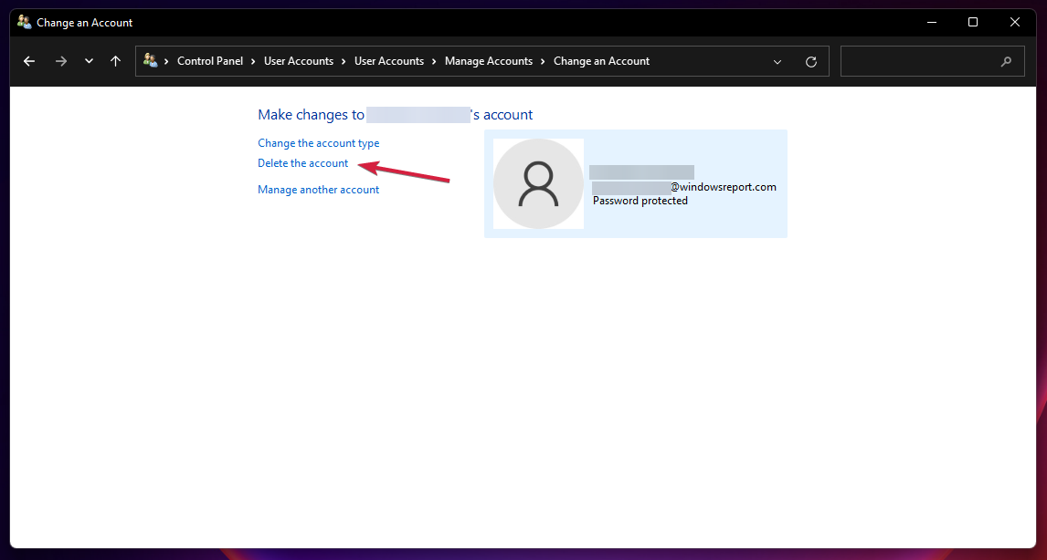Expand chevron after Manage Accounts breadcrumb
Viewport: 1047px width, 560px height.
[x=543, y=61]
